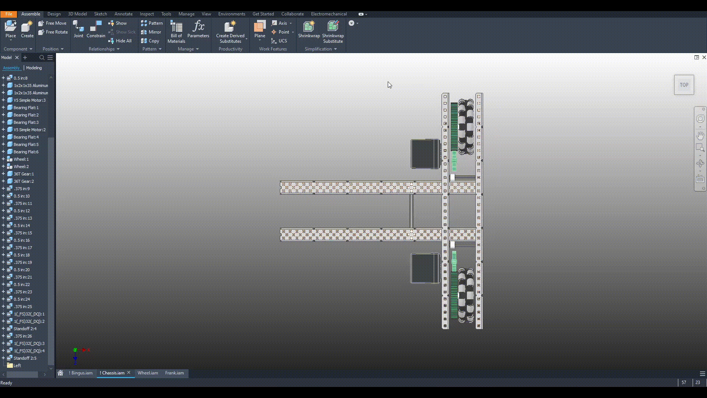Viewport: 707px width, 398px height.
Task: Click the Copy component tool
Action: tap(150, 41)
